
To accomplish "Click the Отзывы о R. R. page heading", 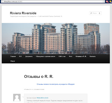I will tap(39, 76).
